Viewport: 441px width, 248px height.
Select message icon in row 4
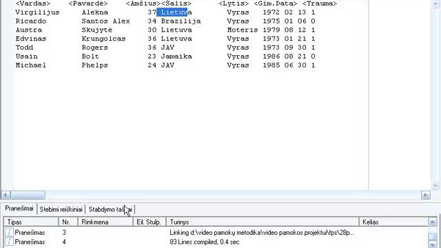pos(9,242)
